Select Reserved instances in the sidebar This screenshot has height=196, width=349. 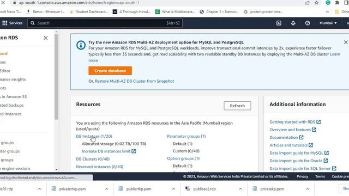click(x=11, y=114)
